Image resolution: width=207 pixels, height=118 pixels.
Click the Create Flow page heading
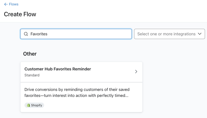(x=20, y=14)
